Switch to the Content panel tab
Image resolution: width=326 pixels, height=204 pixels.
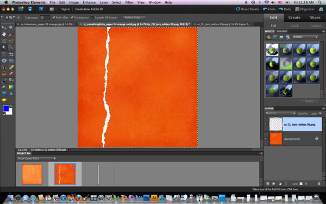282,31
